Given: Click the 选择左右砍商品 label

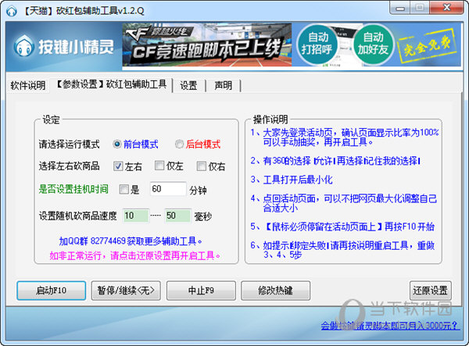Looking at the screenshot, I should click(x=69, y=166).
